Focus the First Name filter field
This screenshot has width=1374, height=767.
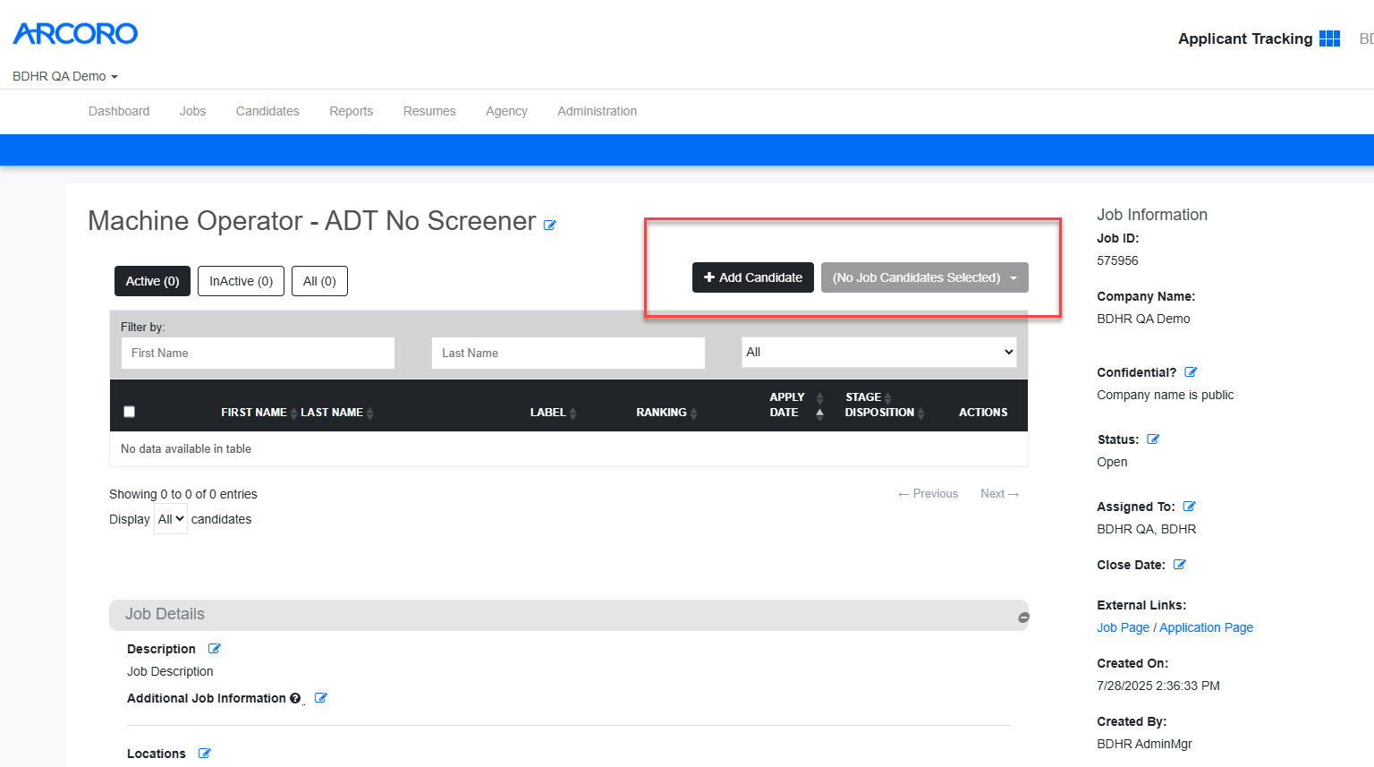[258, 353]
